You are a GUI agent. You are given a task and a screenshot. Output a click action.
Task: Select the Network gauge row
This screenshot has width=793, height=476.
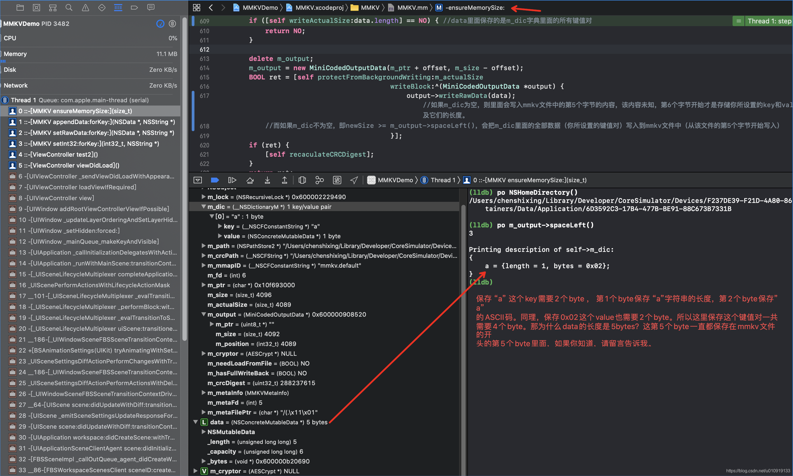(90, 86)
